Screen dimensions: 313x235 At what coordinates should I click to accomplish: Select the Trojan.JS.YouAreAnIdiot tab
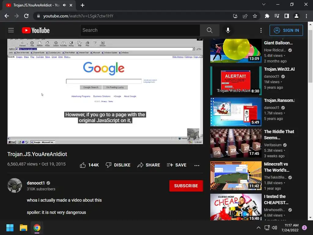(x=36, y=5)
